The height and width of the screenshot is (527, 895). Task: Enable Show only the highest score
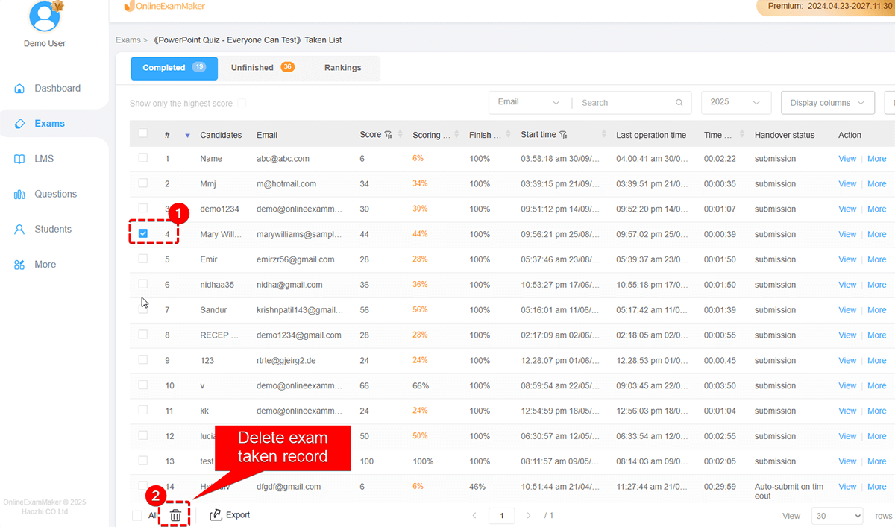(x=242, y=104)
